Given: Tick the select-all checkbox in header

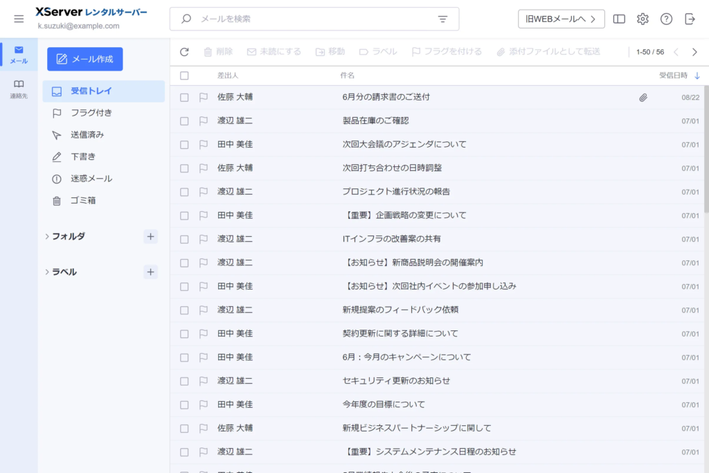Looking at the screenshot, I should [184, 75].
